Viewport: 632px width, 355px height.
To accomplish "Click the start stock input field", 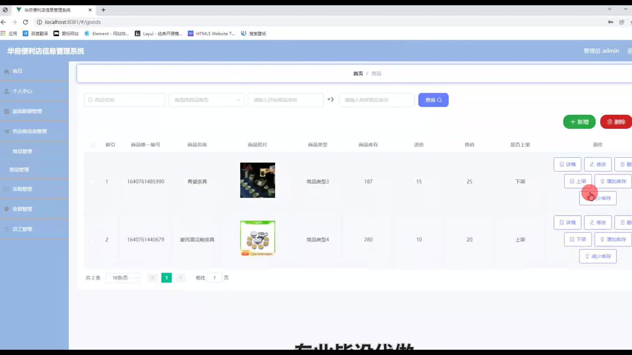I will (x=285, y=100).
